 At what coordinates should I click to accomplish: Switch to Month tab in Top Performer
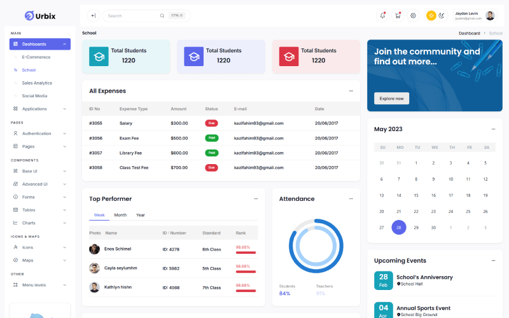(120, 215)
